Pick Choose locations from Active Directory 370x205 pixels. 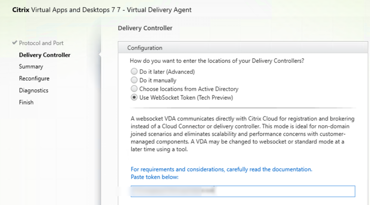click(134, 89)
